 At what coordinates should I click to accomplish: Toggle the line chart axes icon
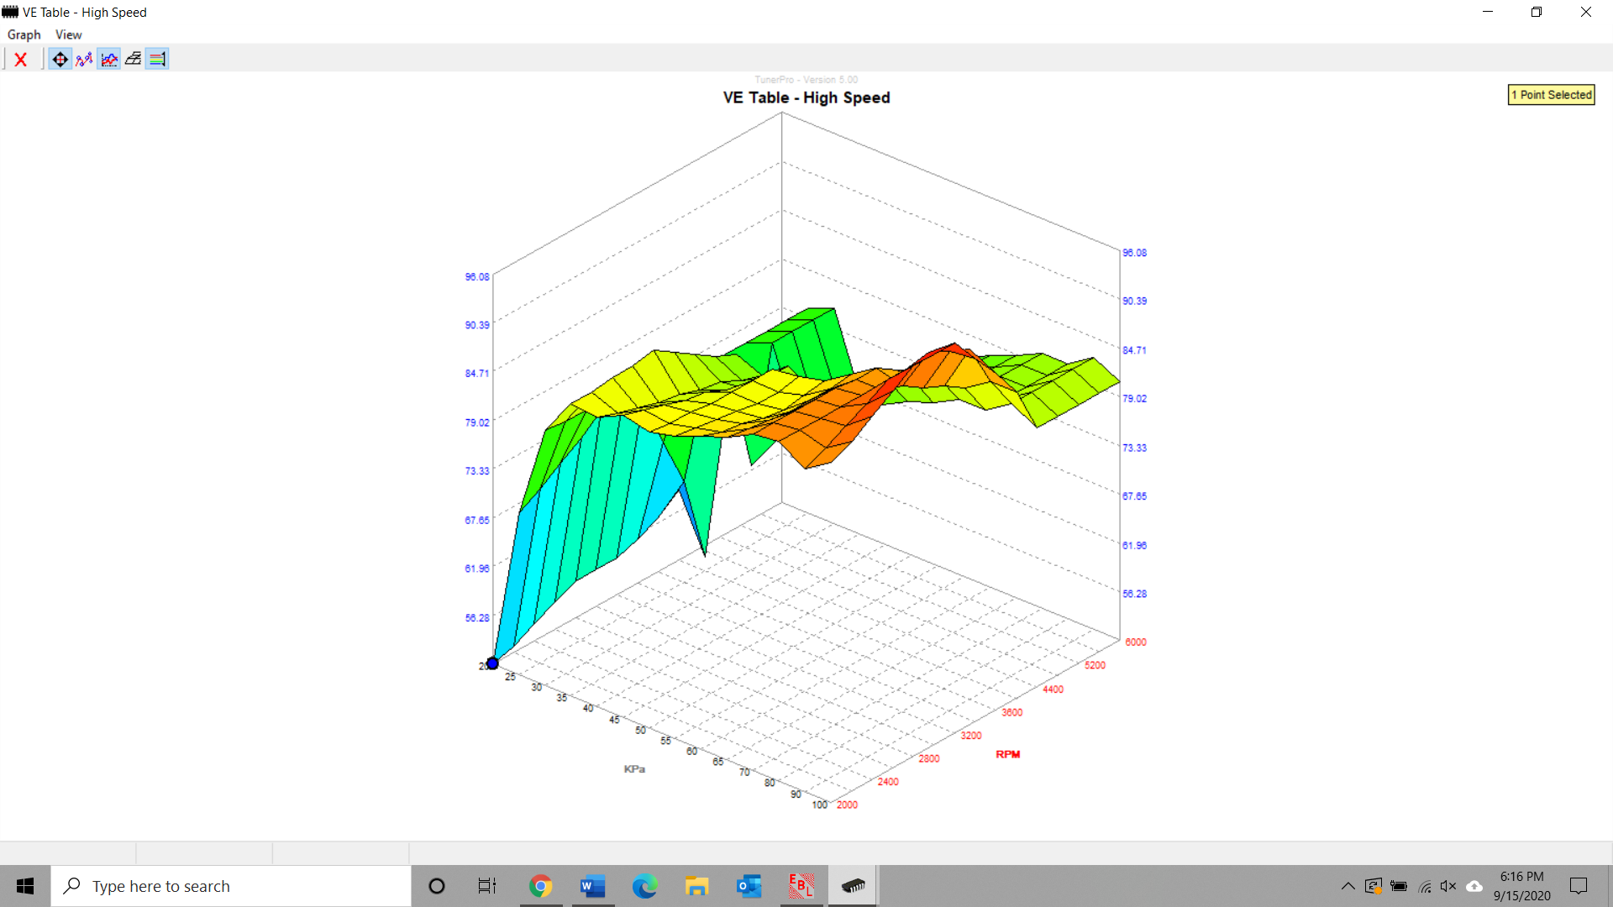109,60
